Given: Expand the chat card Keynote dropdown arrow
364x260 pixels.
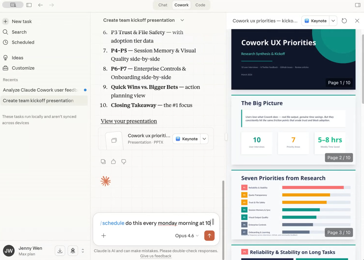Looking at the screenshot, I should tap(204, 139).
